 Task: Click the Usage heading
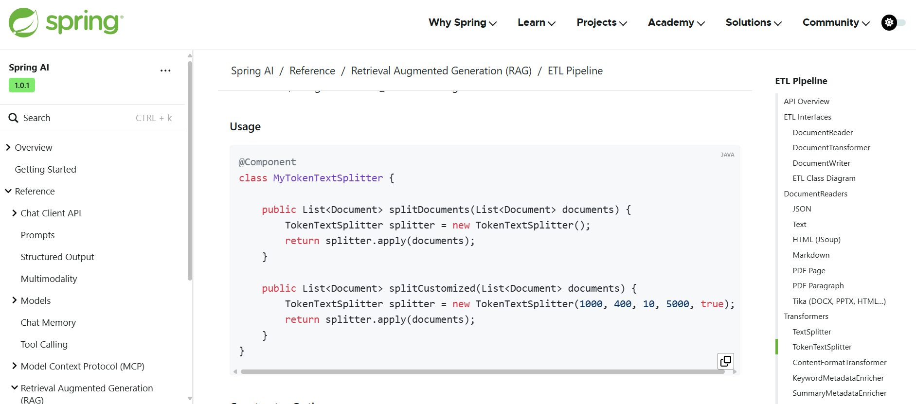(245, 126)
